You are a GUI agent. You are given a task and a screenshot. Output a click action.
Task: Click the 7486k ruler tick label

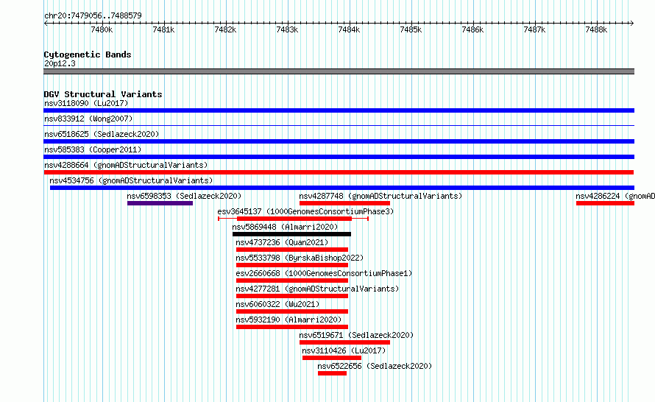(x=472, y=29)
